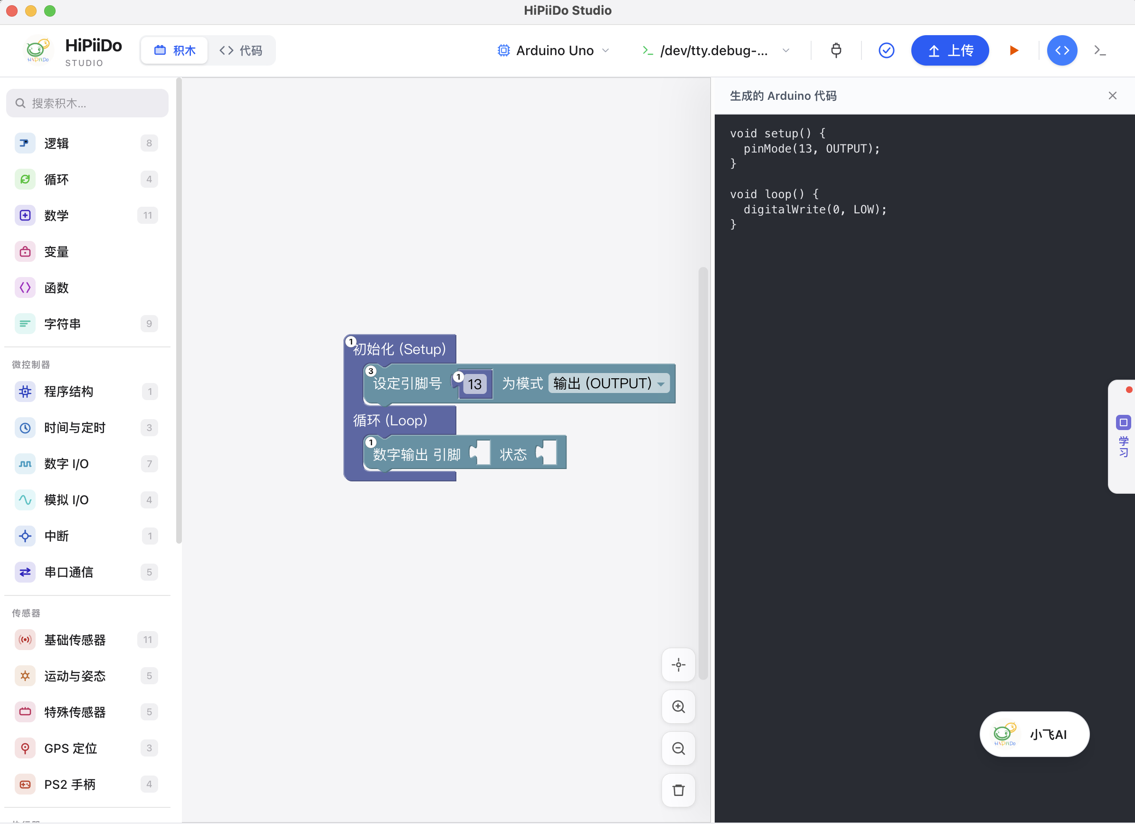
Task: Zoom in on the block workspace
Action: [x=678, y=706]
